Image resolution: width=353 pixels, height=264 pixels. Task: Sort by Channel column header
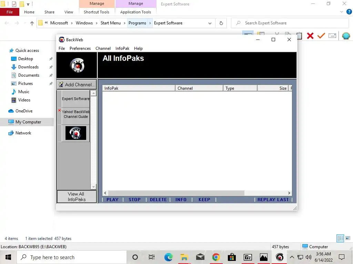(x=199, y=88)
